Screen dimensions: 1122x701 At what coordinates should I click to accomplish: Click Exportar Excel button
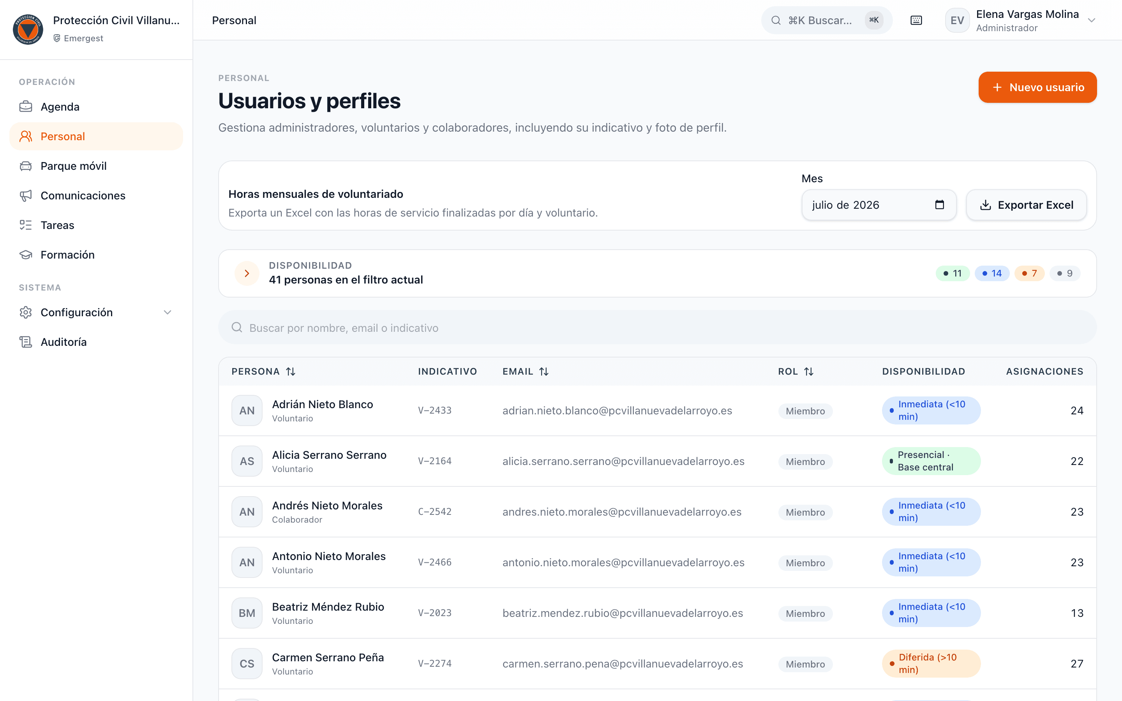(x=1026, y=205)
